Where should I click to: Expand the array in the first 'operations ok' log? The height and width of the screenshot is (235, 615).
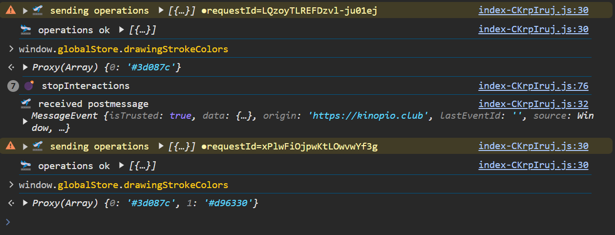pos(122,30)
